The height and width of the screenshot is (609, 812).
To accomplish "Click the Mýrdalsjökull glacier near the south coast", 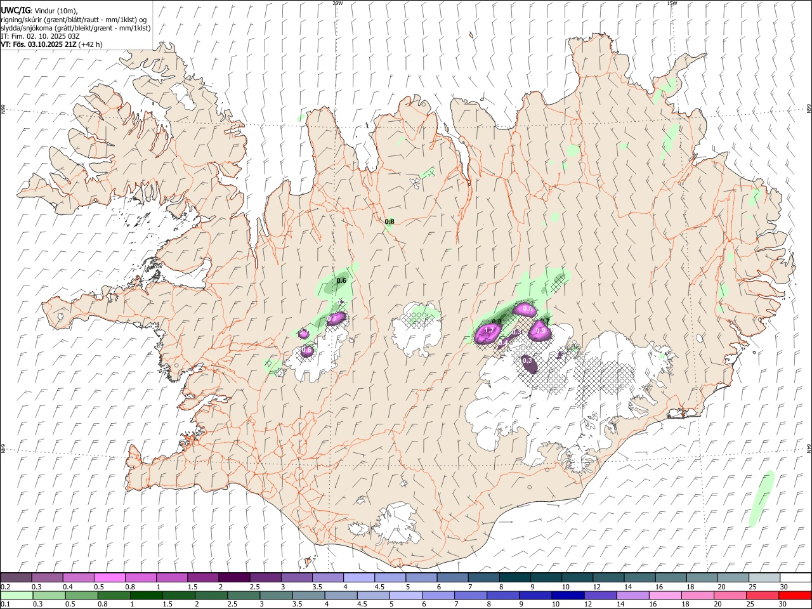I will pos(396,524).
